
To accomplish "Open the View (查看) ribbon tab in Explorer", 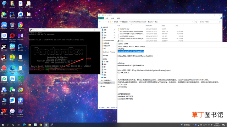I will (x=118, y=18).
